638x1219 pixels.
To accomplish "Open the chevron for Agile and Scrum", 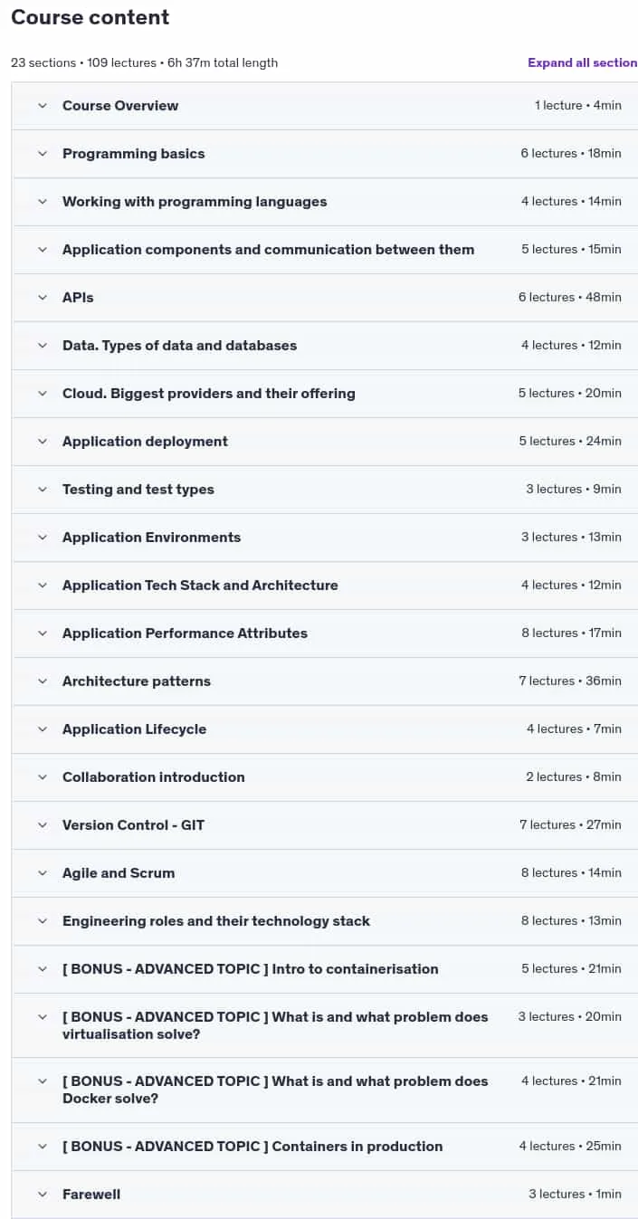I will pos(42,873).
